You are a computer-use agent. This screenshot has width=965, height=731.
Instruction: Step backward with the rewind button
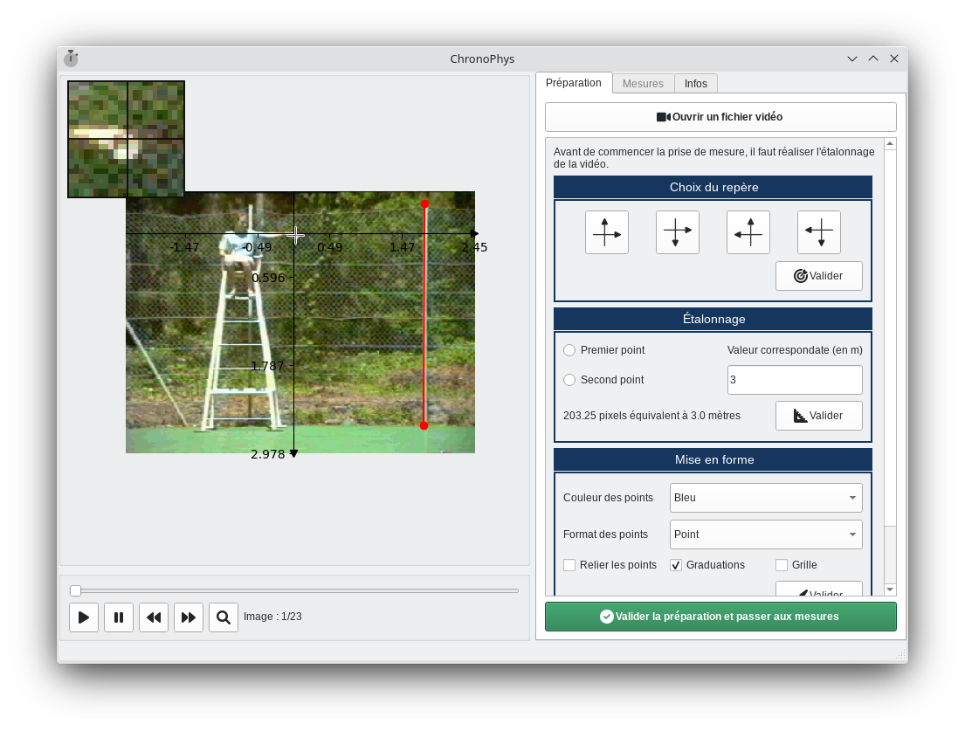point(154,617)
